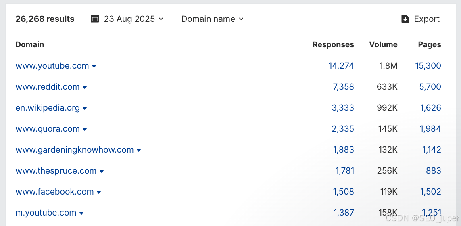Open the www.reddit.com domain link
Screen dimensions: 461x226
[47, 87]
